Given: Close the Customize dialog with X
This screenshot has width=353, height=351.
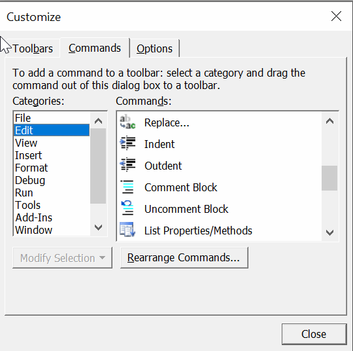Looking at the screenshot, I should [x=336, y=16].
